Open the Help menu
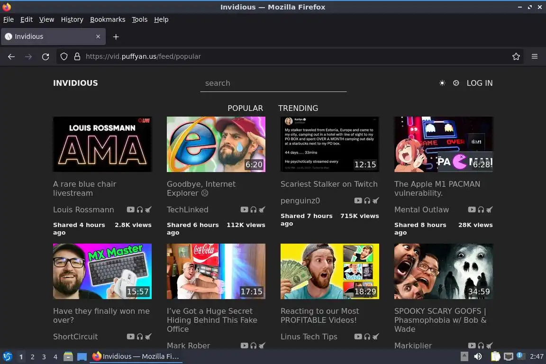Screen dimensions: 546x364 pyautogui.click(x=161, y=19)
